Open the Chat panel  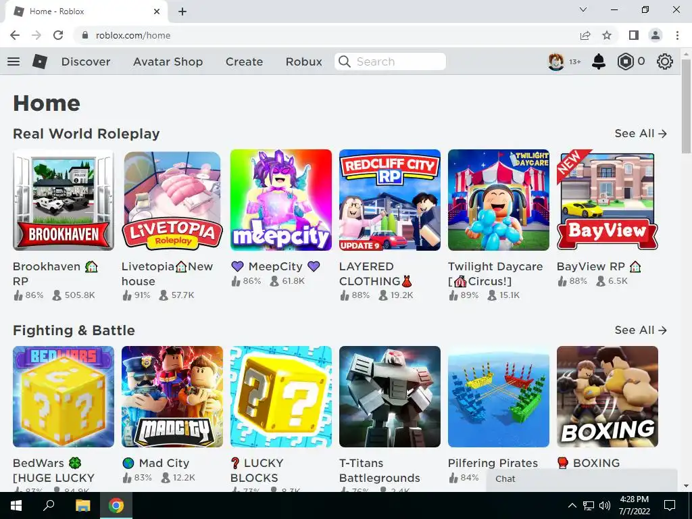(x=582, y=479)
